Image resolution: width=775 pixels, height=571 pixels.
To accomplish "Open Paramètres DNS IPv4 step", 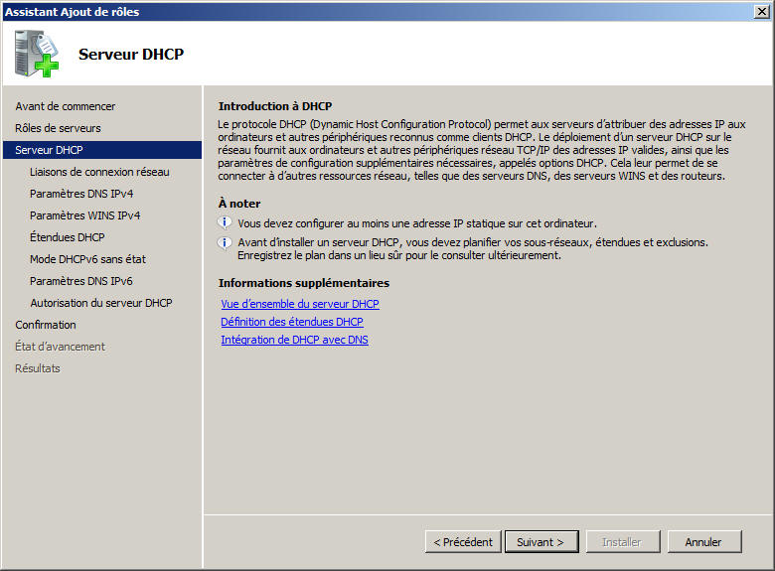I will click(x=81, y=194).
